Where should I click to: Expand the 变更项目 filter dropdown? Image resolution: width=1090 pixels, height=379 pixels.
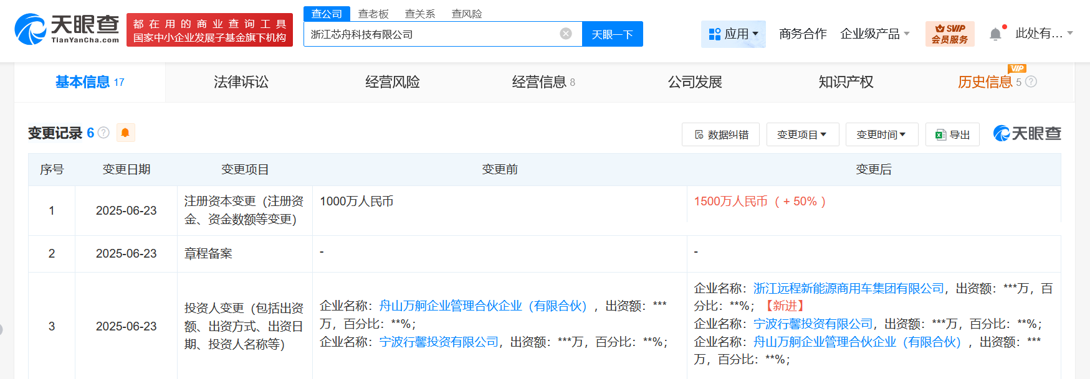(803, 134)
